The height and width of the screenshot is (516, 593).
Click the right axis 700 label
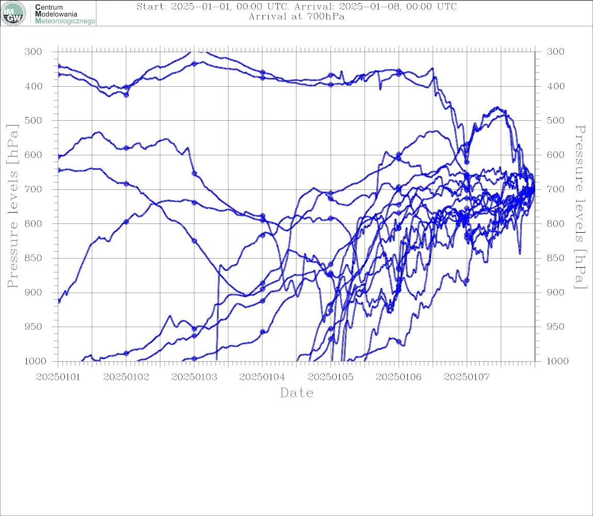pyautogui.click(x=555, y=189)
